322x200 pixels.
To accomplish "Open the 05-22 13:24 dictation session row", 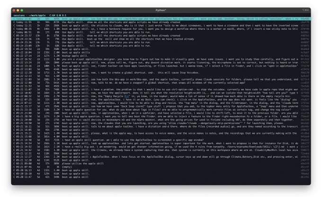I will click(161, 63).
